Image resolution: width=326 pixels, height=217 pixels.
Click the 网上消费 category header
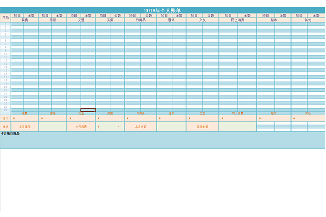coord(237,20)
